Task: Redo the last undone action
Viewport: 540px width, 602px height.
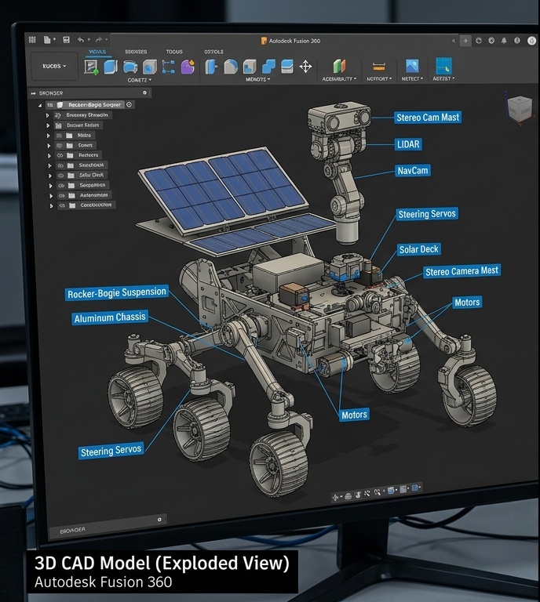Action: [x=99, y=39]
